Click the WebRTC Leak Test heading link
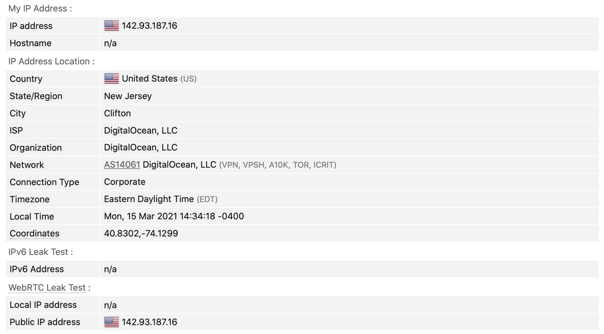604x334 pixels. [47, 287]
